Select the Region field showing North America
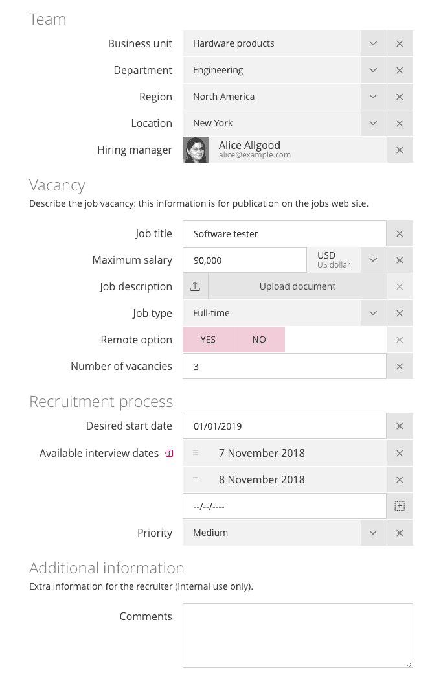Screen dimensions: 443x681 [x=272, y=96]
